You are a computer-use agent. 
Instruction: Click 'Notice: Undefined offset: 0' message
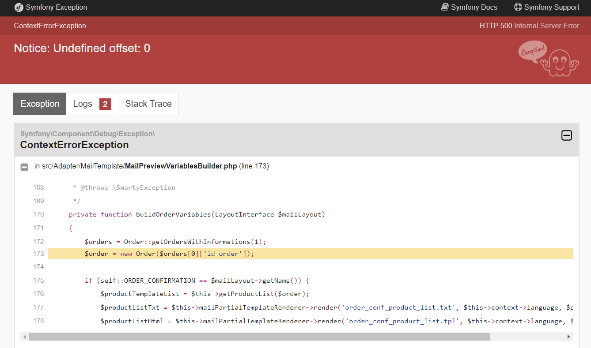82,48
